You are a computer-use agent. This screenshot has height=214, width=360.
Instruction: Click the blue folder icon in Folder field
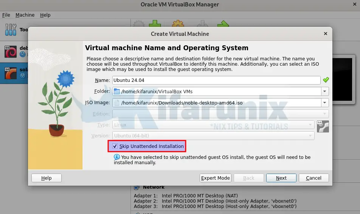click(x=117, y=91)
